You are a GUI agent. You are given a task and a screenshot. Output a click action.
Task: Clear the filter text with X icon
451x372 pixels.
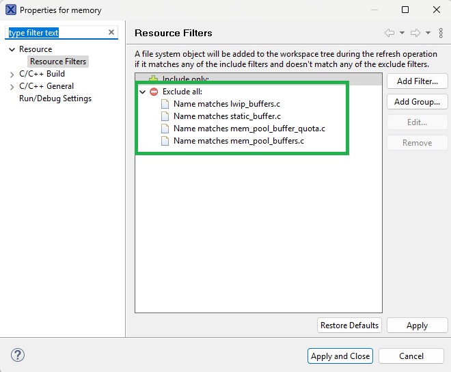pos(111,33)
